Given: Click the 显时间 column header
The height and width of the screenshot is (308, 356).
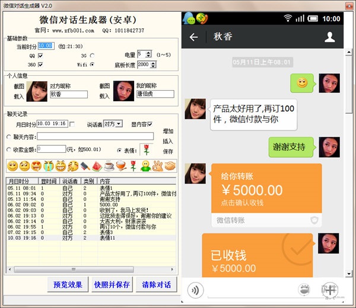Looking at the screenshot, I should 49,181.
